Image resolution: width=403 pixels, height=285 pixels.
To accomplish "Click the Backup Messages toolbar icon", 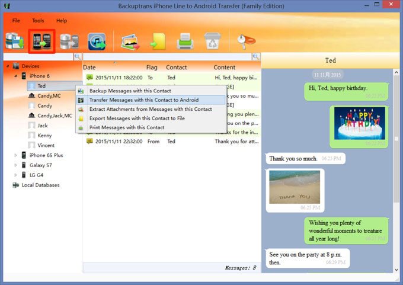I will (x=15, y=41).
